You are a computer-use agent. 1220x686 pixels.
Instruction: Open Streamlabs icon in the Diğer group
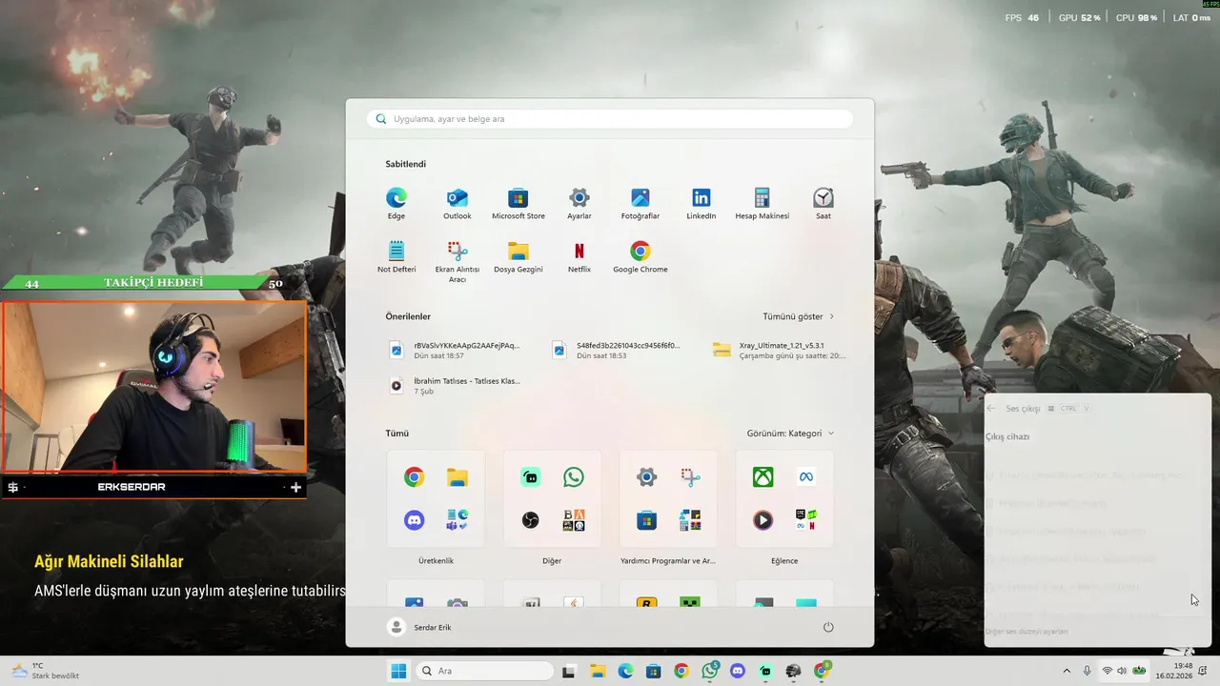[531, 477]
